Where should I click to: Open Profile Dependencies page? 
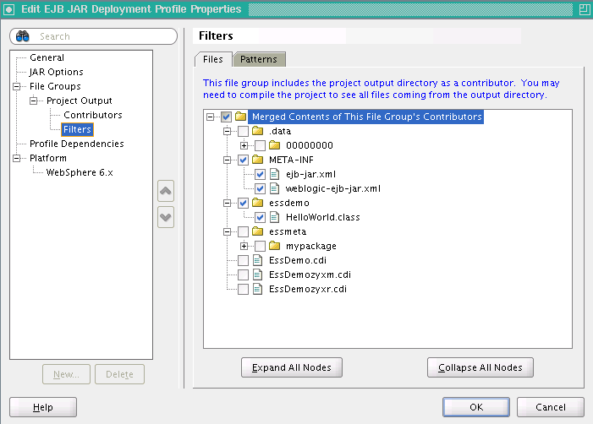click(77, 144)
